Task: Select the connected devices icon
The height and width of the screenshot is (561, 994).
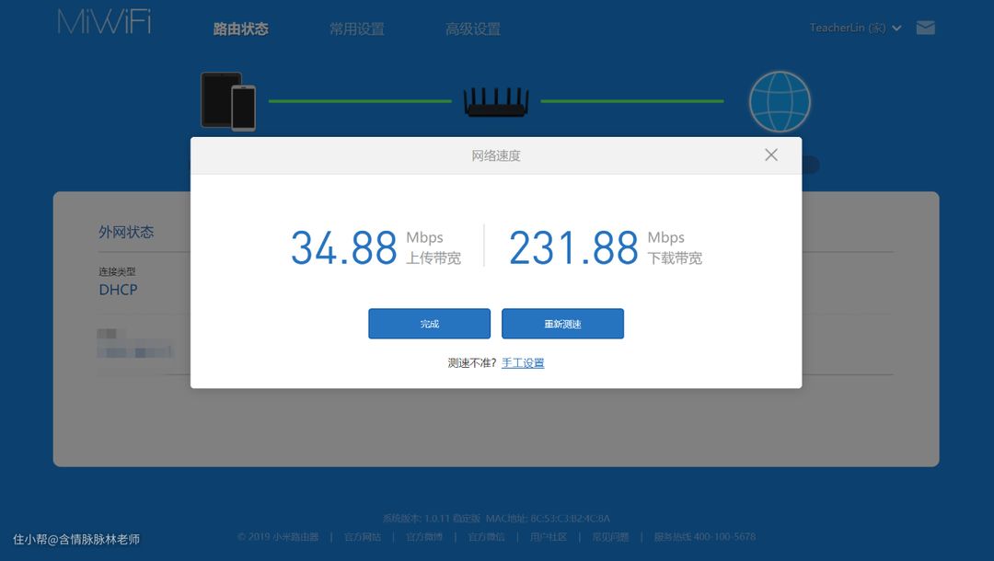Action: (228, 101)
